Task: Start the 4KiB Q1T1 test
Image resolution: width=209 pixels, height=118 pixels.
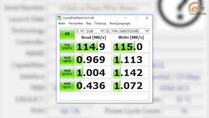Action: pyautogui.click(x=67, y=86)
